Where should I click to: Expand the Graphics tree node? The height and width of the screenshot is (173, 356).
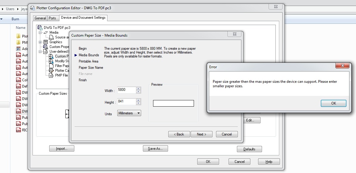tap(40, 42)
